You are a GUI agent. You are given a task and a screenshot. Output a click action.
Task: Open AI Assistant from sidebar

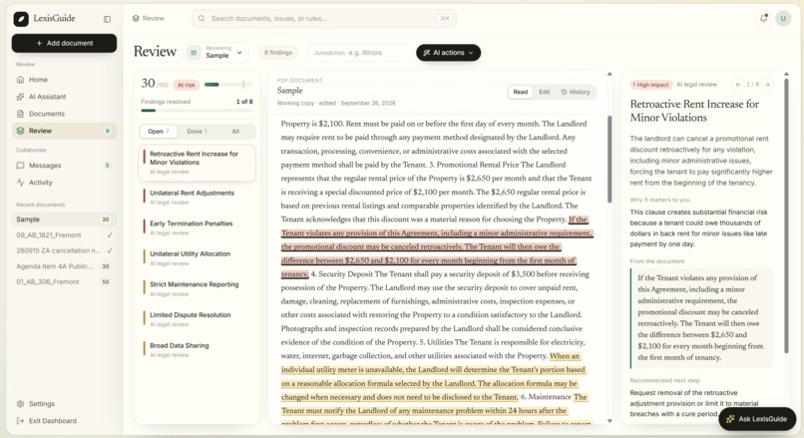pyautogui.click(x=64, y=97)
